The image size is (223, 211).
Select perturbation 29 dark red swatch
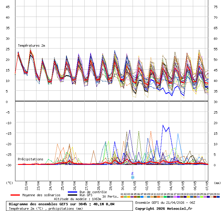[x=215, y=197]
